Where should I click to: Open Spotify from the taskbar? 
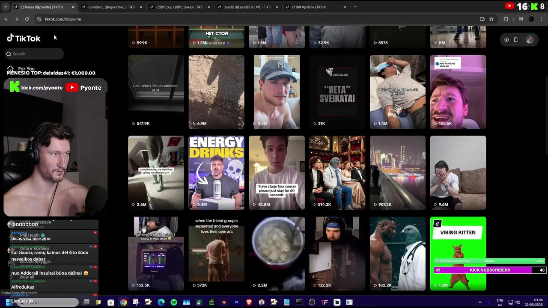click(x=173, y=302)
